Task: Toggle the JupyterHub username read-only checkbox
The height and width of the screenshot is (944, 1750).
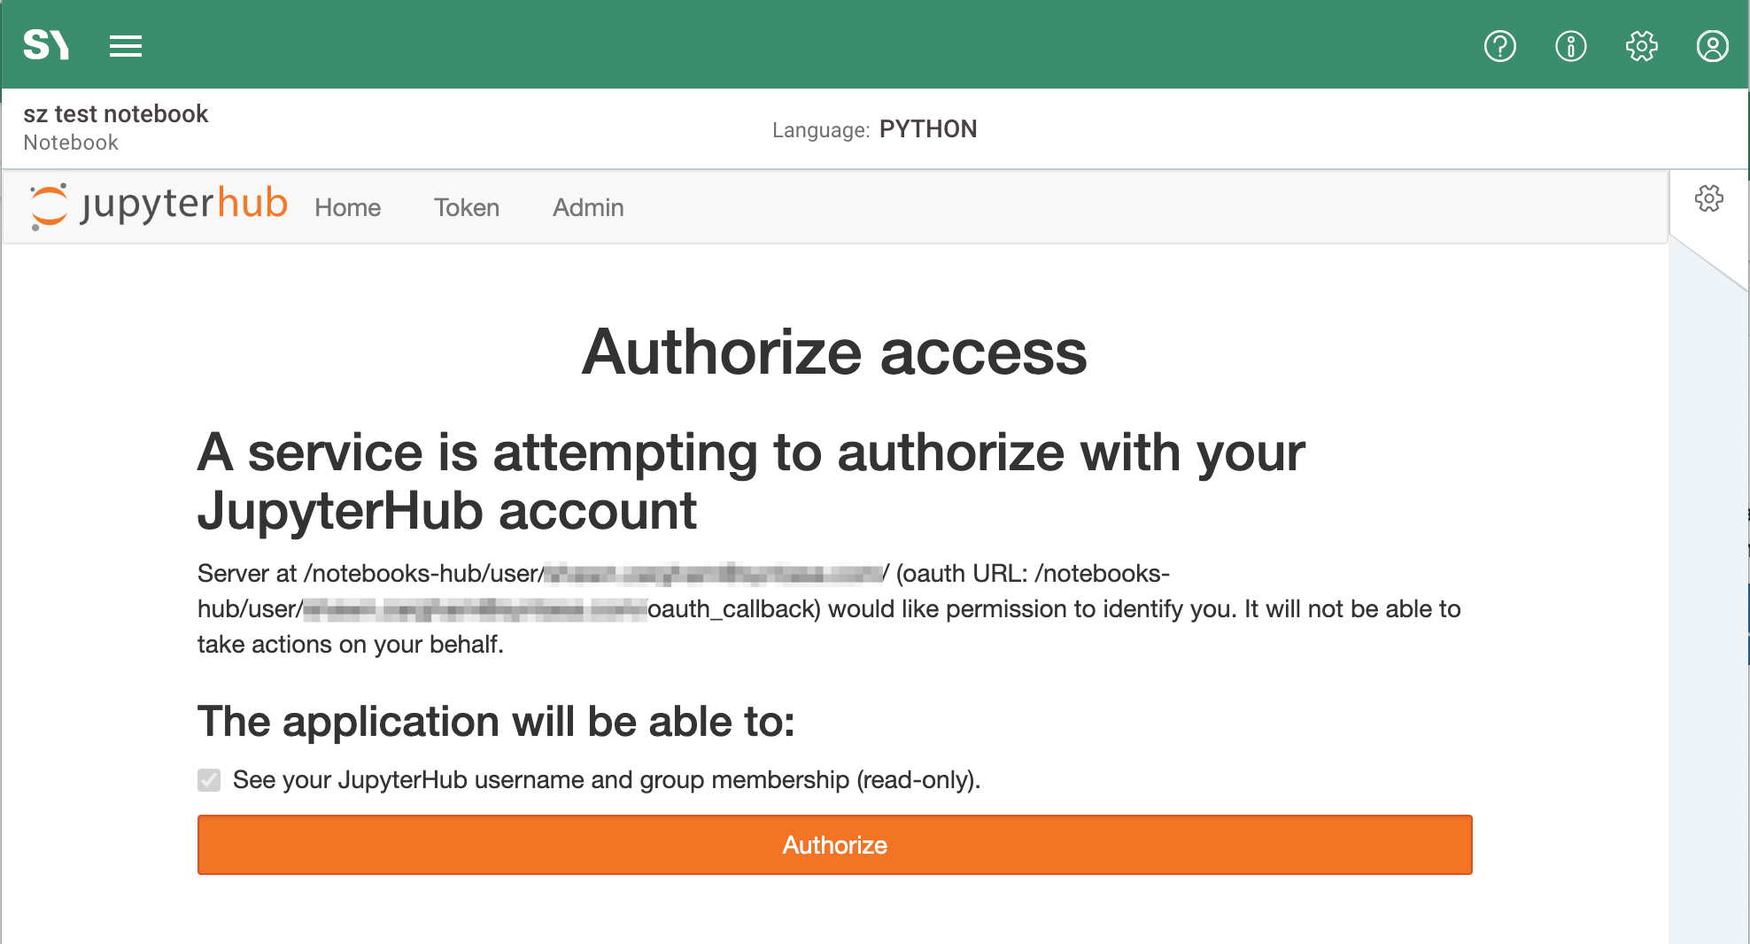Action: pos(207,780)
